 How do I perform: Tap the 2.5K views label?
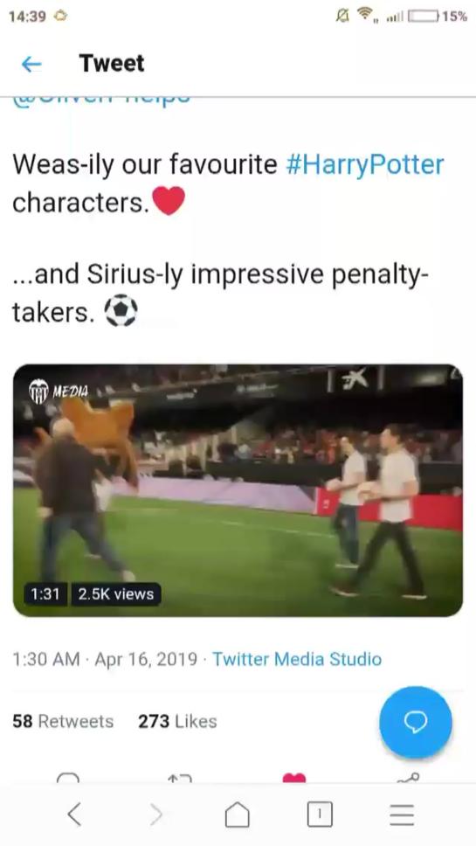click(x=116, y=594)
